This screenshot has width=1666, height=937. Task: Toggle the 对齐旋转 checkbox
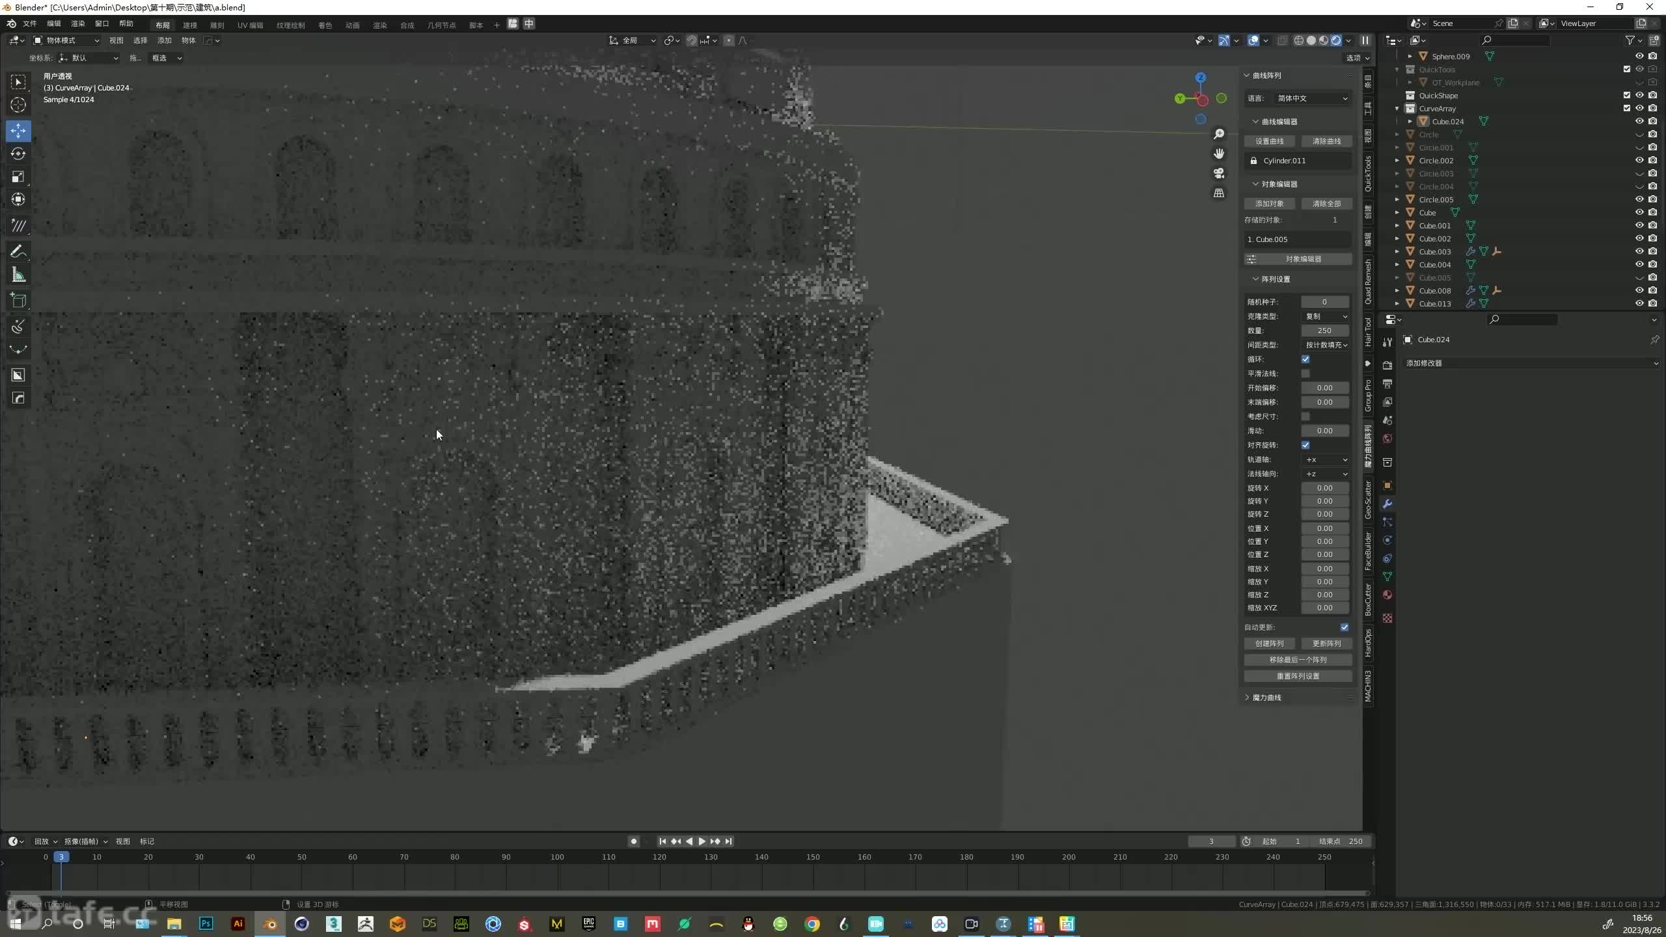pos(1305,445)
